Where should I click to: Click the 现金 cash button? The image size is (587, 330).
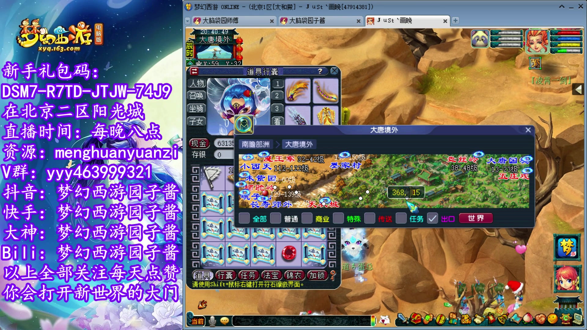199,143
